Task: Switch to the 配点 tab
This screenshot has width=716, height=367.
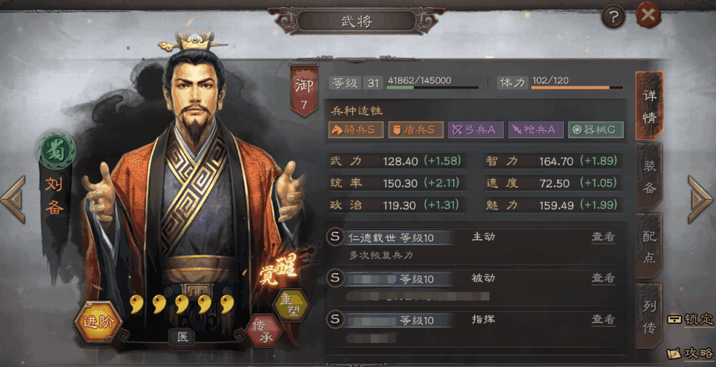Action: [x=649, y=247]
